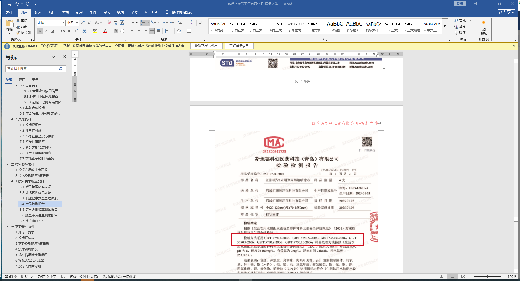Open the 审阅 (Review) ribbon tab
The height and width of the screenshot is (281, 520).
click(107, 12)
